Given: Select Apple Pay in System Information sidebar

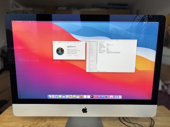Looking at the screenshot, I should coord(90,43).
